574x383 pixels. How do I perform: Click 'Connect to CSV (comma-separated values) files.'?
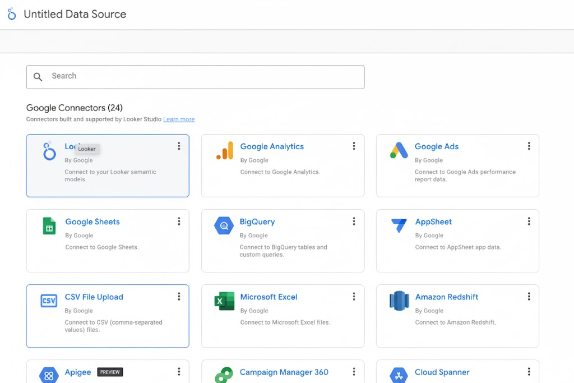pos(113,326)
